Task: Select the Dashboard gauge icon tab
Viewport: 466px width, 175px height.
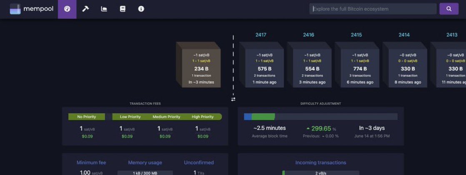Action: pyautogui.click(x=67, y=9)
